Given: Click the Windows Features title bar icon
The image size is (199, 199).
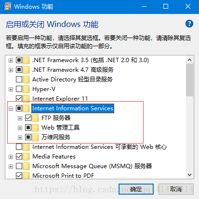Looking at the screenshot, I should click(x=7, y=7).
